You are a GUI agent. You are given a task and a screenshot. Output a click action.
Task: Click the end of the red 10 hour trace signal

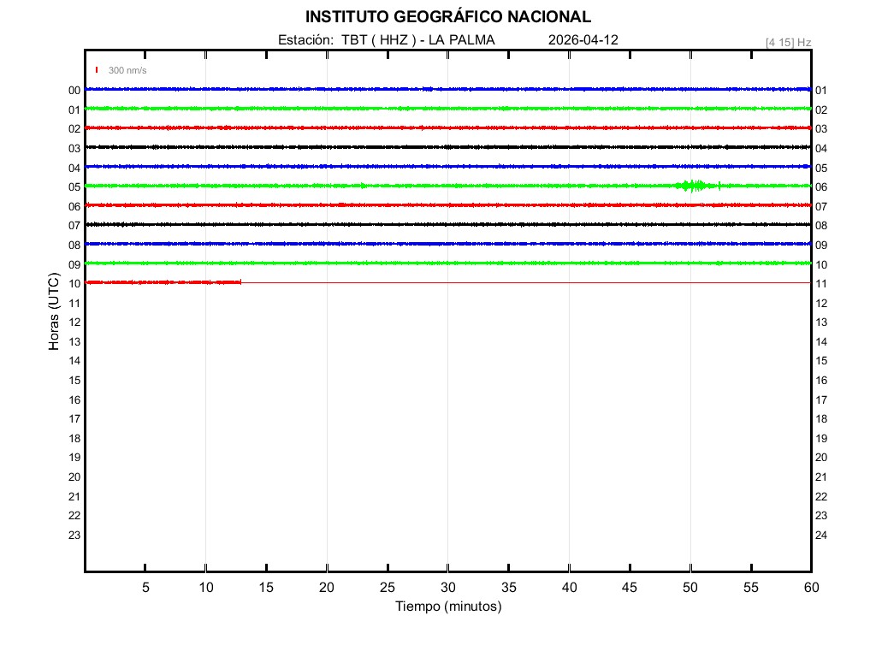point(240,282)
